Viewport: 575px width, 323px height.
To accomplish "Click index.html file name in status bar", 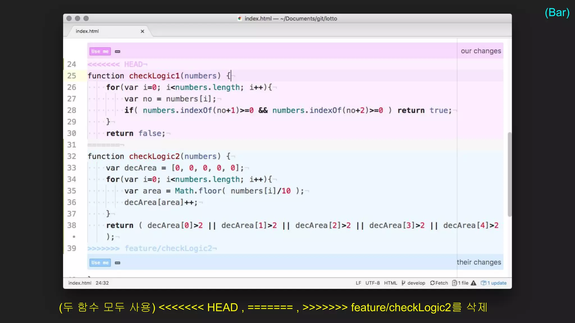I will coord(80,283).
